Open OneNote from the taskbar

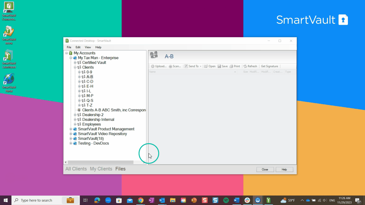[x=151, y=200]
